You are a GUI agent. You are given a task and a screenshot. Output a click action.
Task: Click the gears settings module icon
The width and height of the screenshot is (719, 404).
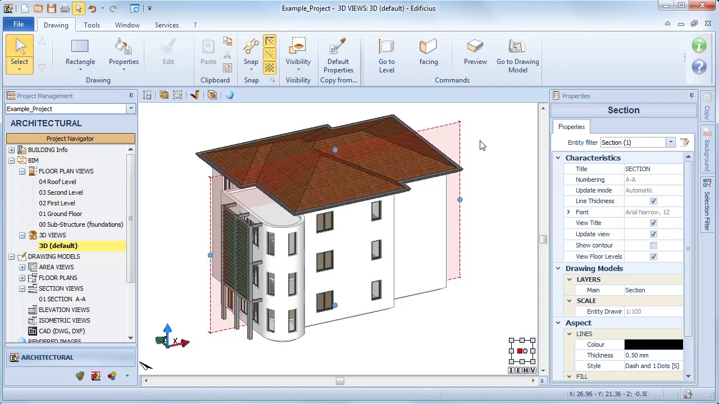pos(112,376)
